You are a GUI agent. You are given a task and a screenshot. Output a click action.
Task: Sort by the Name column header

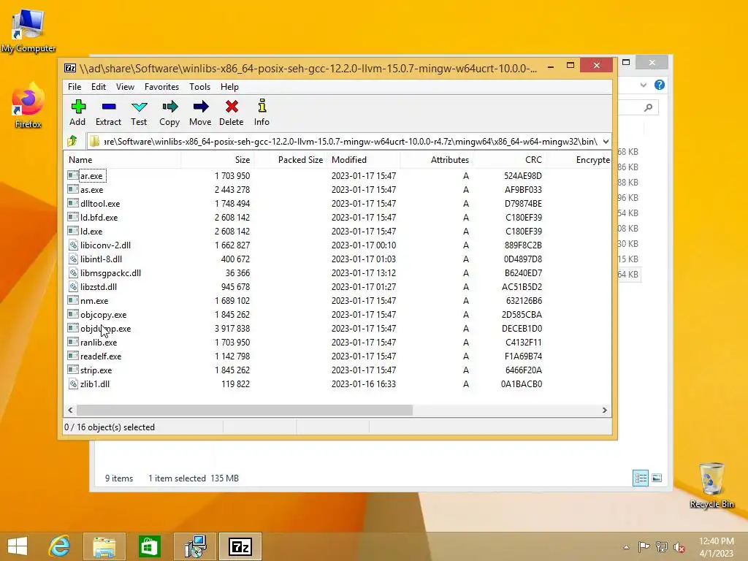123,160
